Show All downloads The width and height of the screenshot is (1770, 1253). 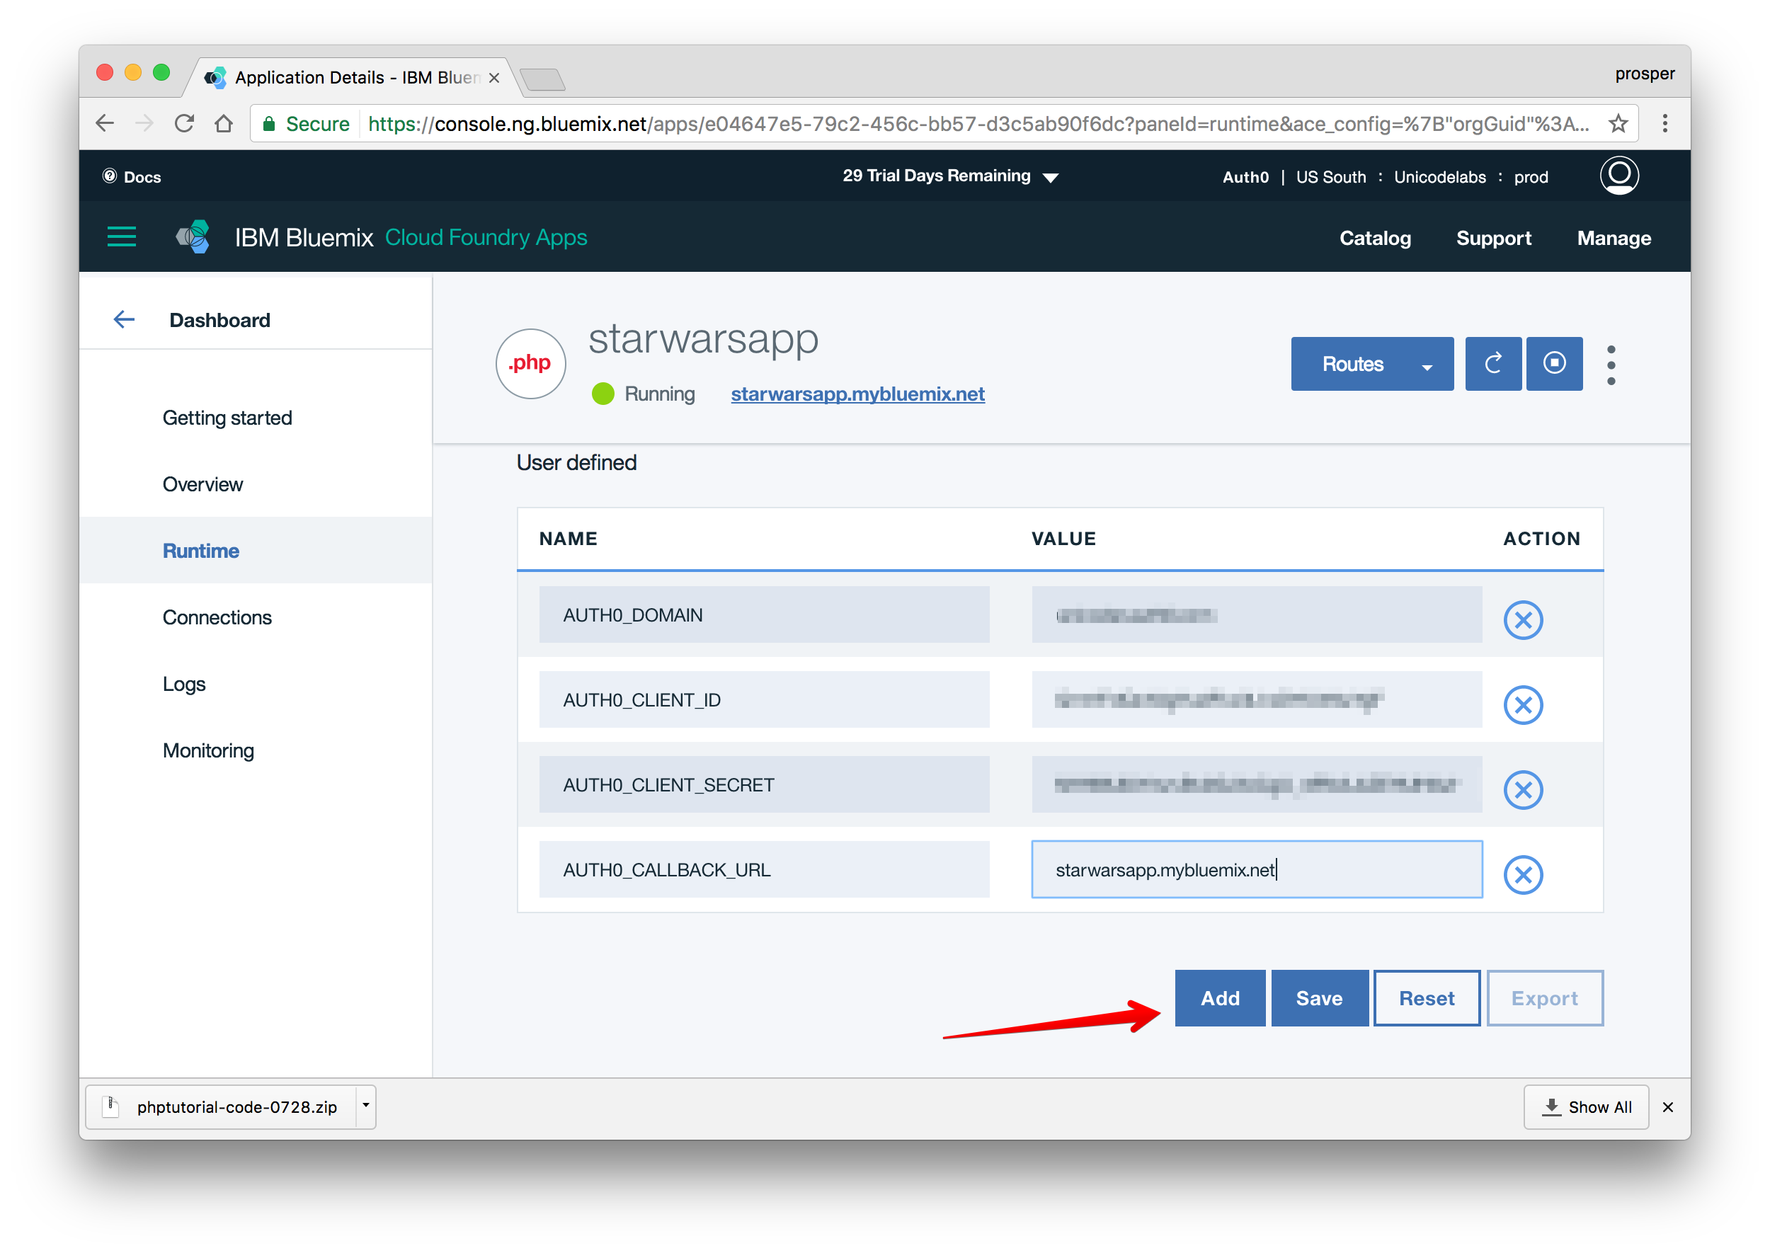1586,1107
